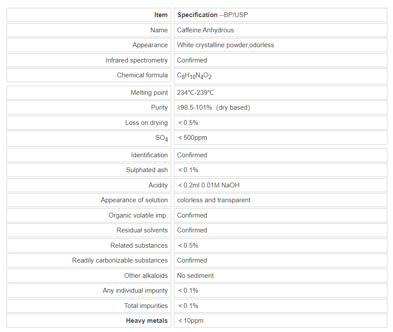Select the chemical formula C8H10N4O2 value

tap(194, 76)
